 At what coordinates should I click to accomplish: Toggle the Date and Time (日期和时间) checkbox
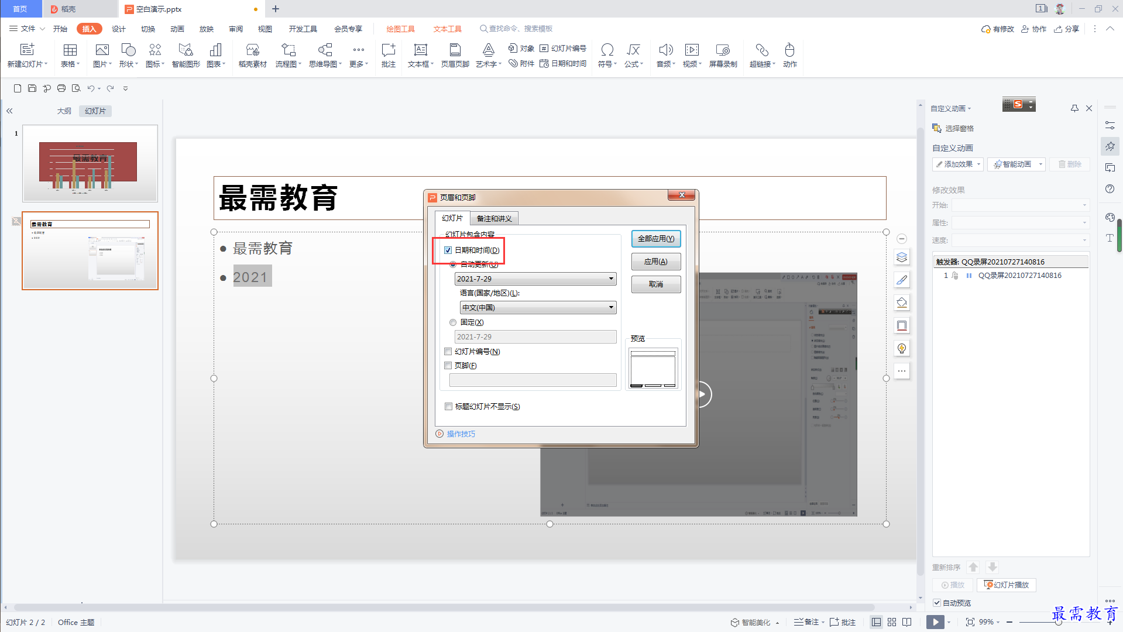(448, 250)
